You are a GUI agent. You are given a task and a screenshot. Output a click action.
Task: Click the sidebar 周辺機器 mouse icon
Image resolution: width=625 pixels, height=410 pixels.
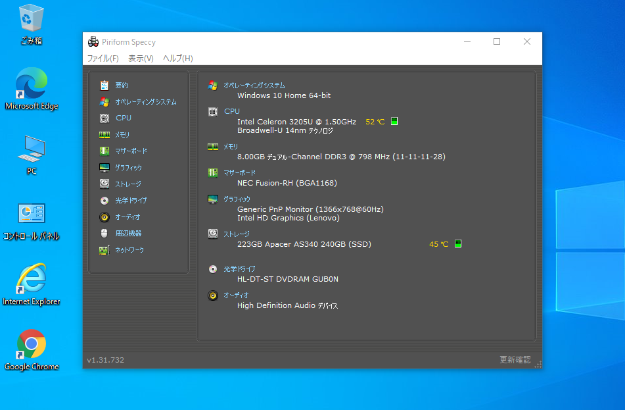coord(104,233)
